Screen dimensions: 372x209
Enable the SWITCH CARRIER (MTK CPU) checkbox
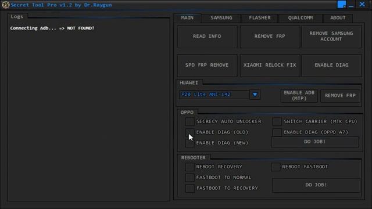[x=277, y=121]
